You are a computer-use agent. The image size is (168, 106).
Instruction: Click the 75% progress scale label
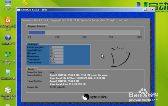pyautogui.click(x=111, y=37)
